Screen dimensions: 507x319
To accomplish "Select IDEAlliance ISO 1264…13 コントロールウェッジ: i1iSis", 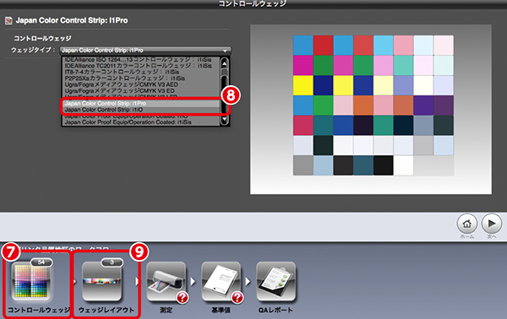I will tap(138, 60).
